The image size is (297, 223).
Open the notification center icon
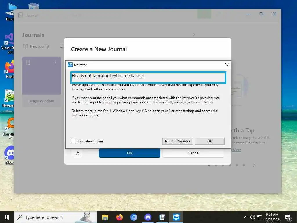tap(288, 218)
